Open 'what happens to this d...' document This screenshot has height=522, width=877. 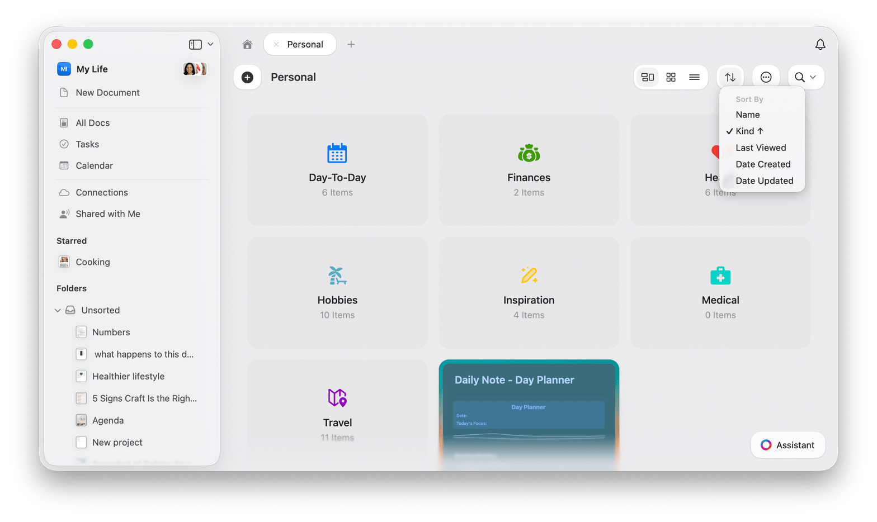coord(144,354)
